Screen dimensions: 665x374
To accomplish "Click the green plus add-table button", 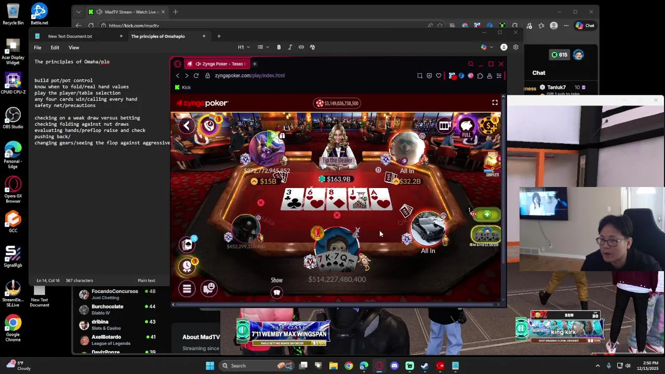I will (x=486, y=215).
